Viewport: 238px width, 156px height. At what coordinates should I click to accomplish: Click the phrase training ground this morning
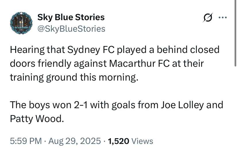pyautogui.click(x=74, y=77)
